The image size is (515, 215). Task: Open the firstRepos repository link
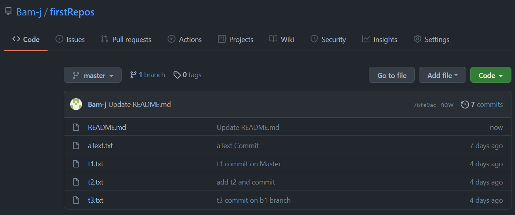[72, 12]
